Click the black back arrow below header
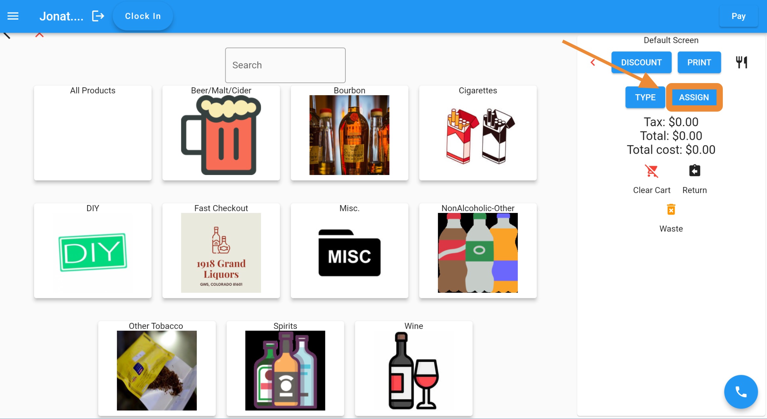767x419 pixels. 7,35
